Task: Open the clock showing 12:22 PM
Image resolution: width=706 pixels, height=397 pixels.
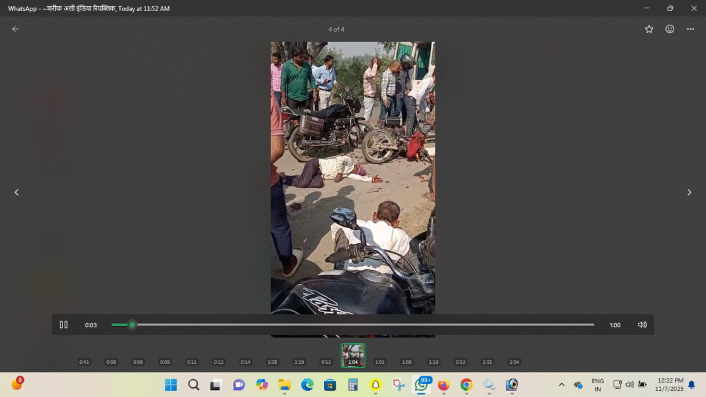Action: pyautogui.click(x=669, y=385)
